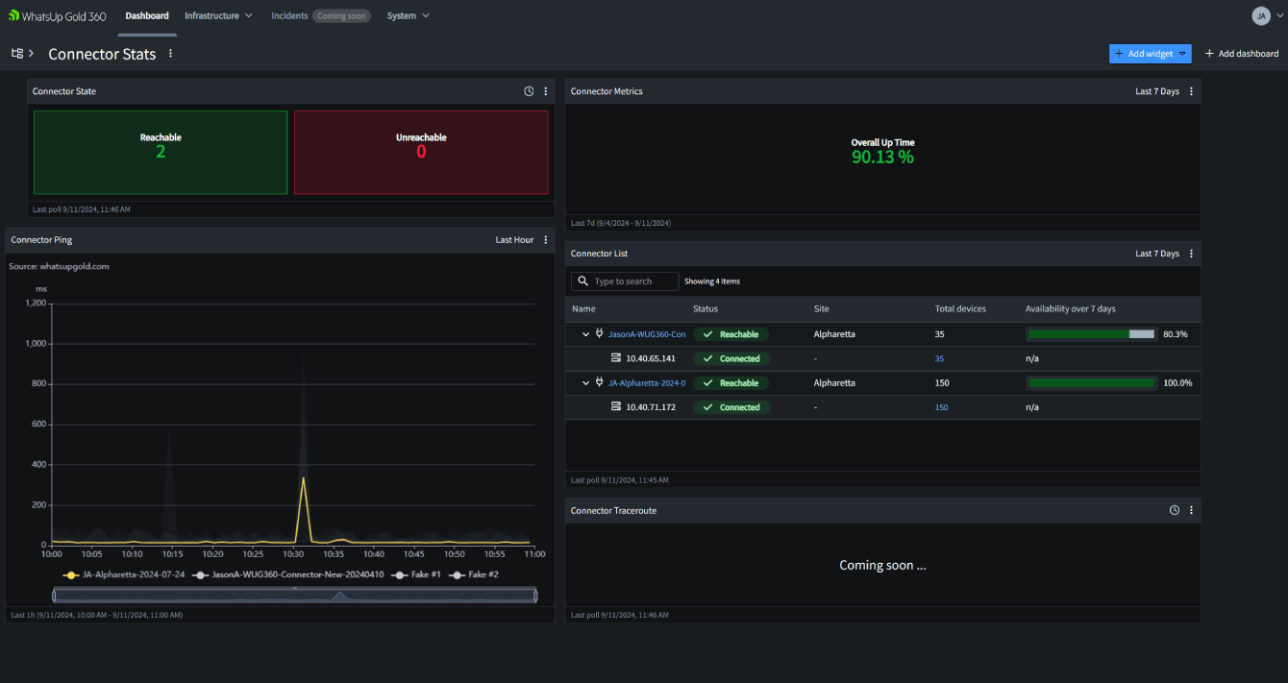Open Connector Traceroute widget options menu
The image size is (1288, 683).
tap(1192, 510)
